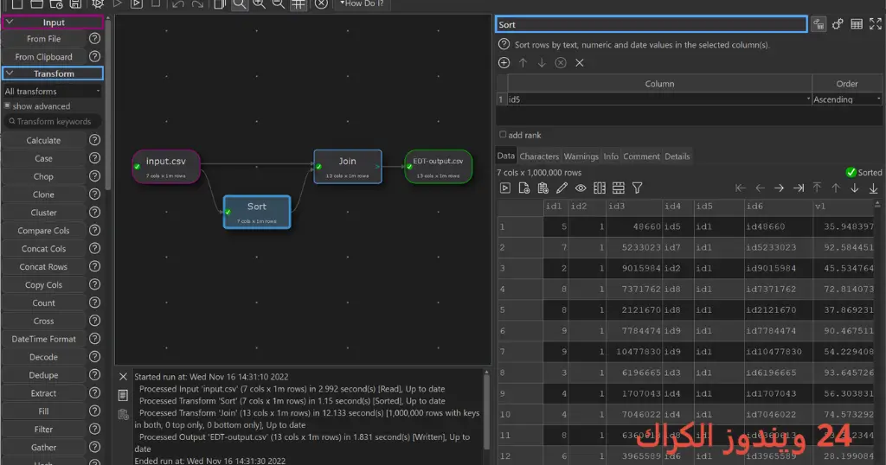Add a DateTime Format transform

pos(43,339)
